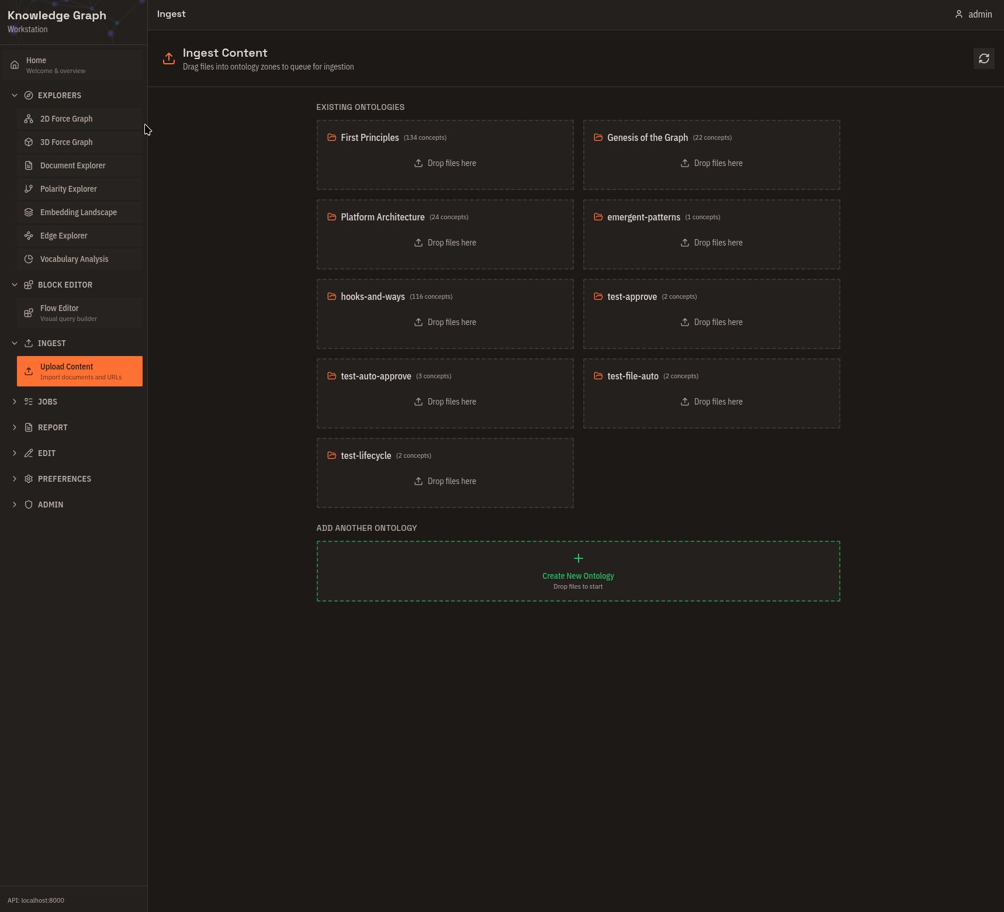Open Document Explorer from the sidebar
The width and height of the screenshot is (1004, 912).
click(73, 165)
